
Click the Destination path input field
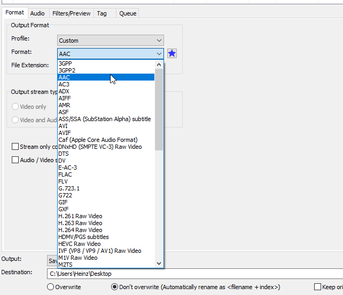[x=192, y=274]
